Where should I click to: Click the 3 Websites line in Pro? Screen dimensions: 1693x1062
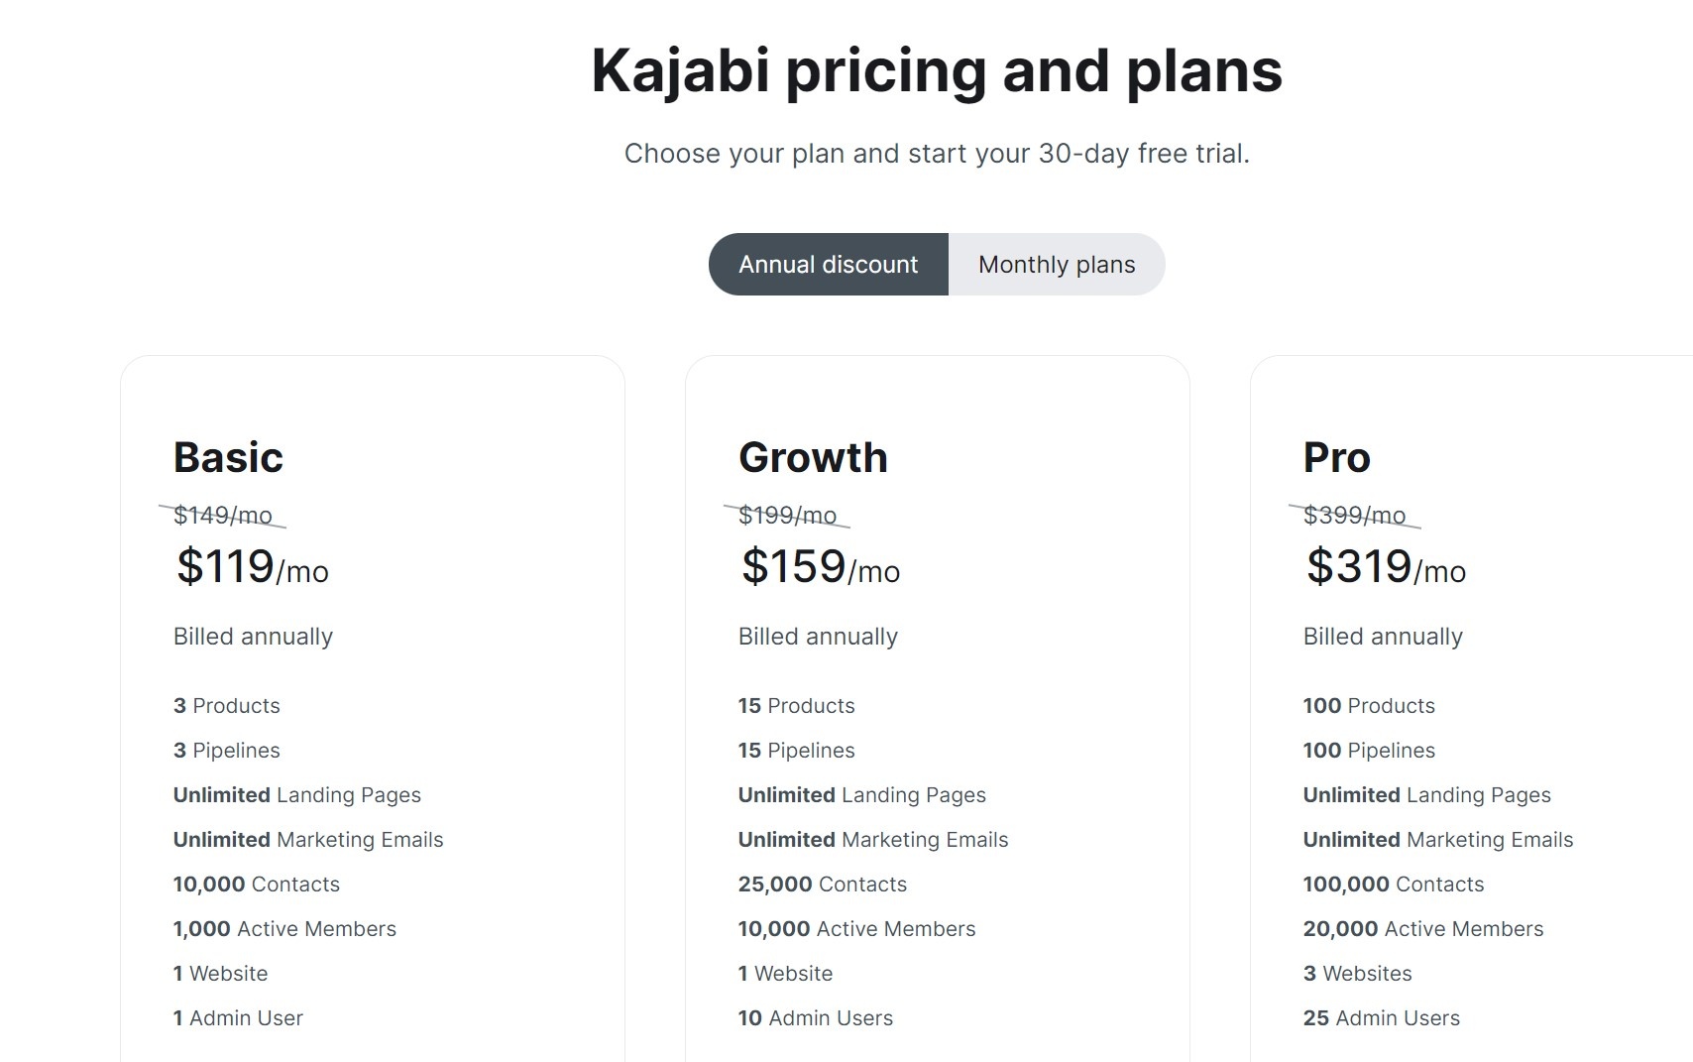[1357, 974]
